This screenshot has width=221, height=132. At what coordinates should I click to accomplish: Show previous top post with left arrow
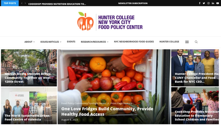[x=22, y=3]
